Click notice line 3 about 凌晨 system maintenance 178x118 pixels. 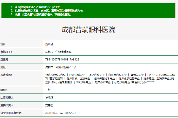tap(41, 14)
